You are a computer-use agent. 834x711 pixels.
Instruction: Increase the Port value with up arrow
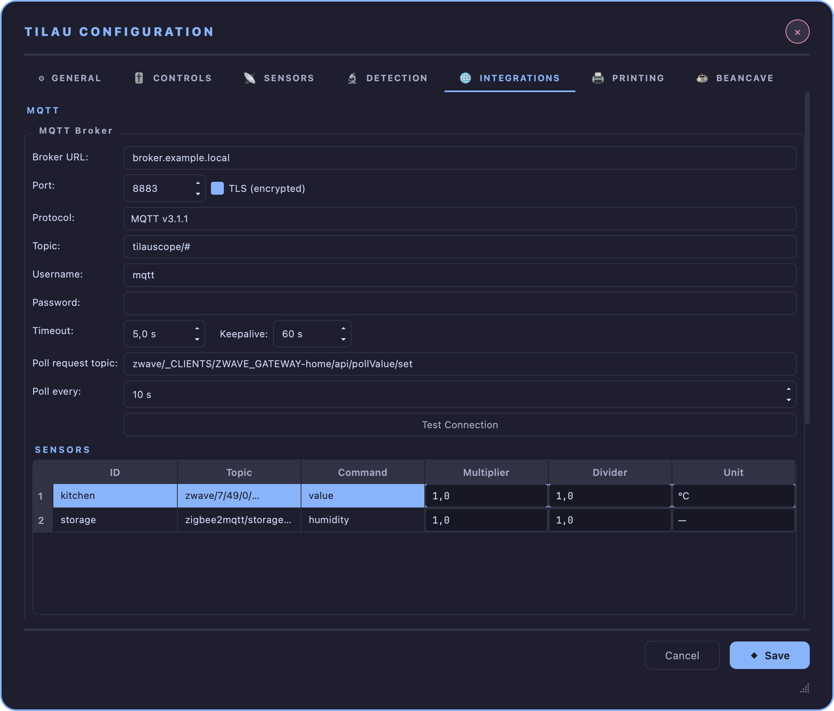198,183
